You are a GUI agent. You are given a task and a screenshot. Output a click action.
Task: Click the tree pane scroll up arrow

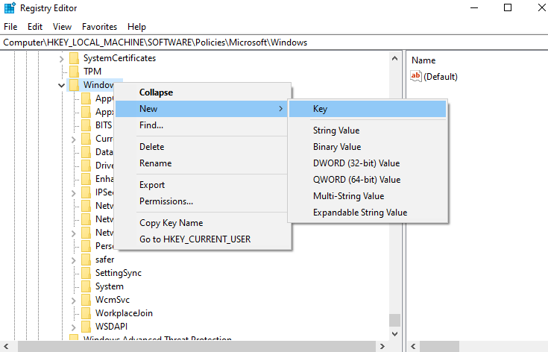395,58
